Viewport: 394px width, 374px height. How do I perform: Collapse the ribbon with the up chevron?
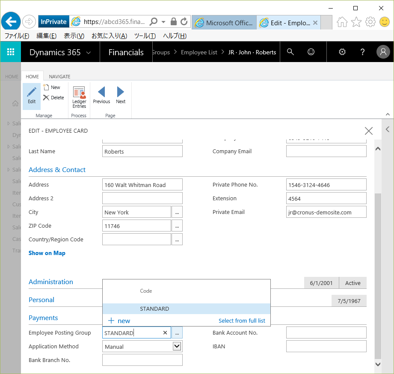click(388, 114)
